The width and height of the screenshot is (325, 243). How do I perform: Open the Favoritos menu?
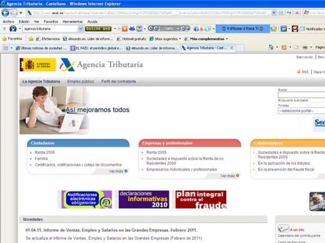point(51,22)
